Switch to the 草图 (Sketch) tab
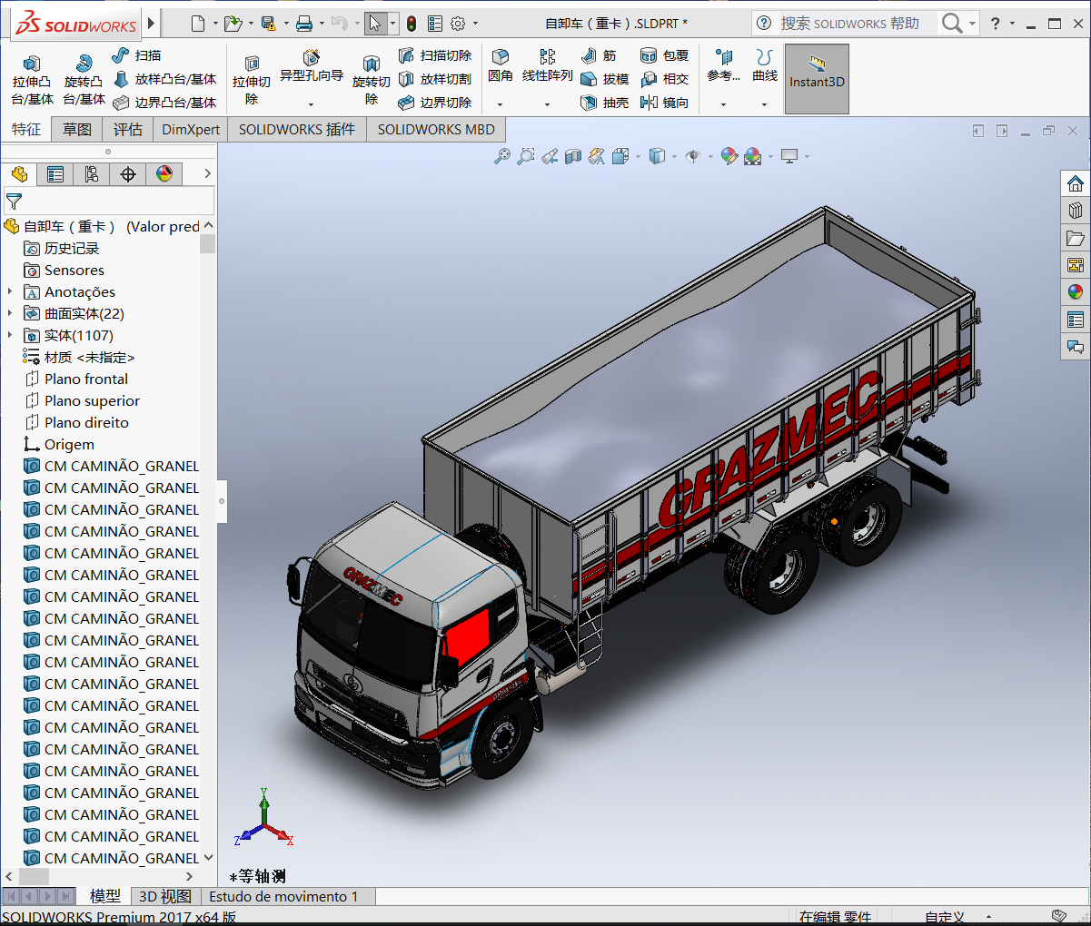 77,129
